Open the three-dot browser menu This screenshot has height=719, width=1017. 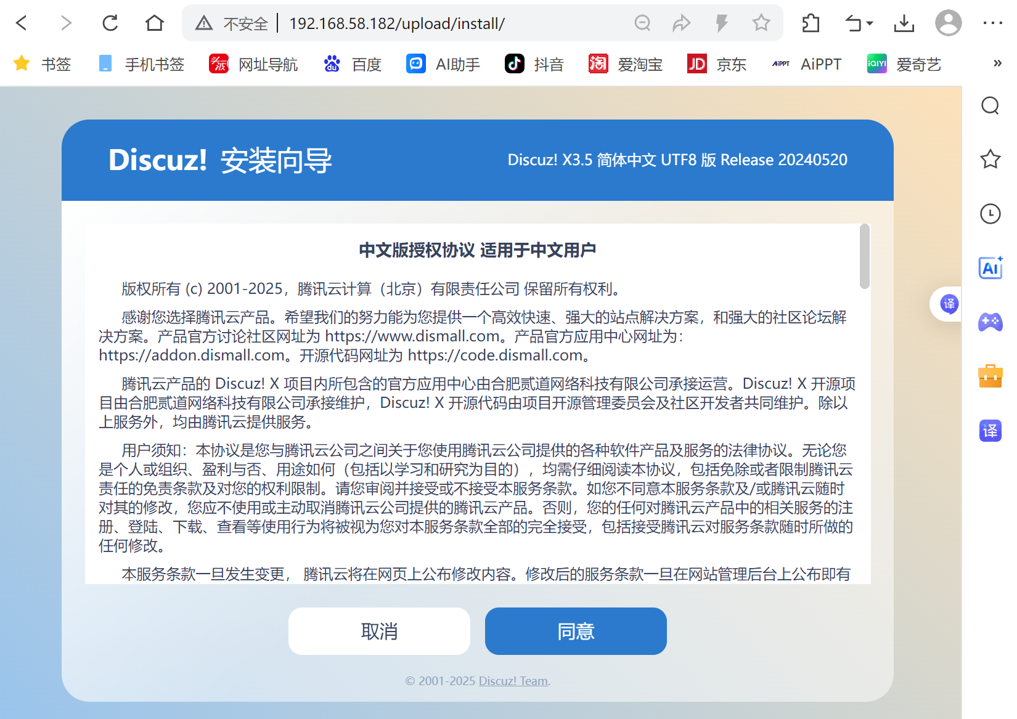[x=992, y=23]
